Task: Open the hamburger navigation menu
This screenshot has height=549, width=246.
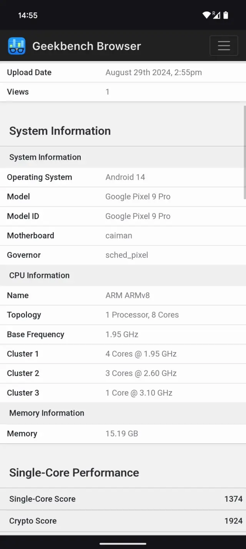Action: pyautogui.click(x=224, y=46)
